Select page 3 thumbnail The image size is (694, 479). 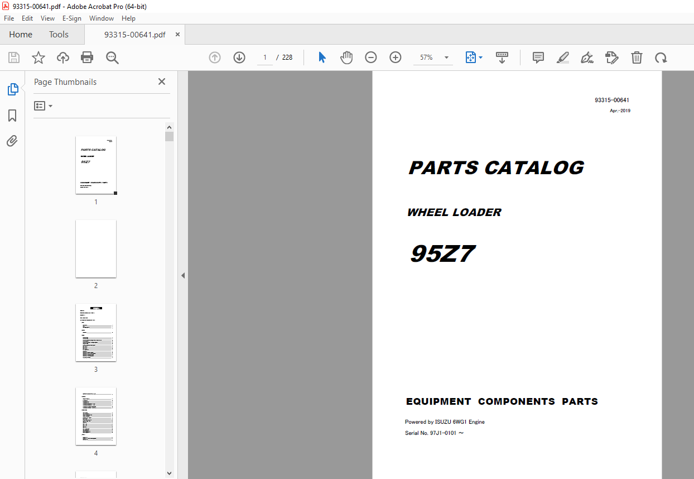[x=96, y=333]
